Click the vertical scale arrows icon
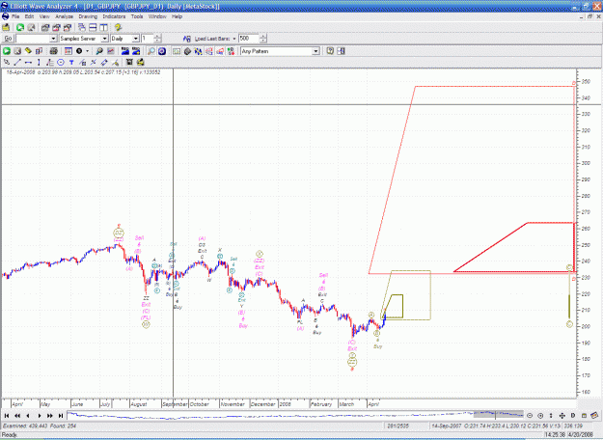This screenshot has width=603, height=440. [x=551, y=415]
